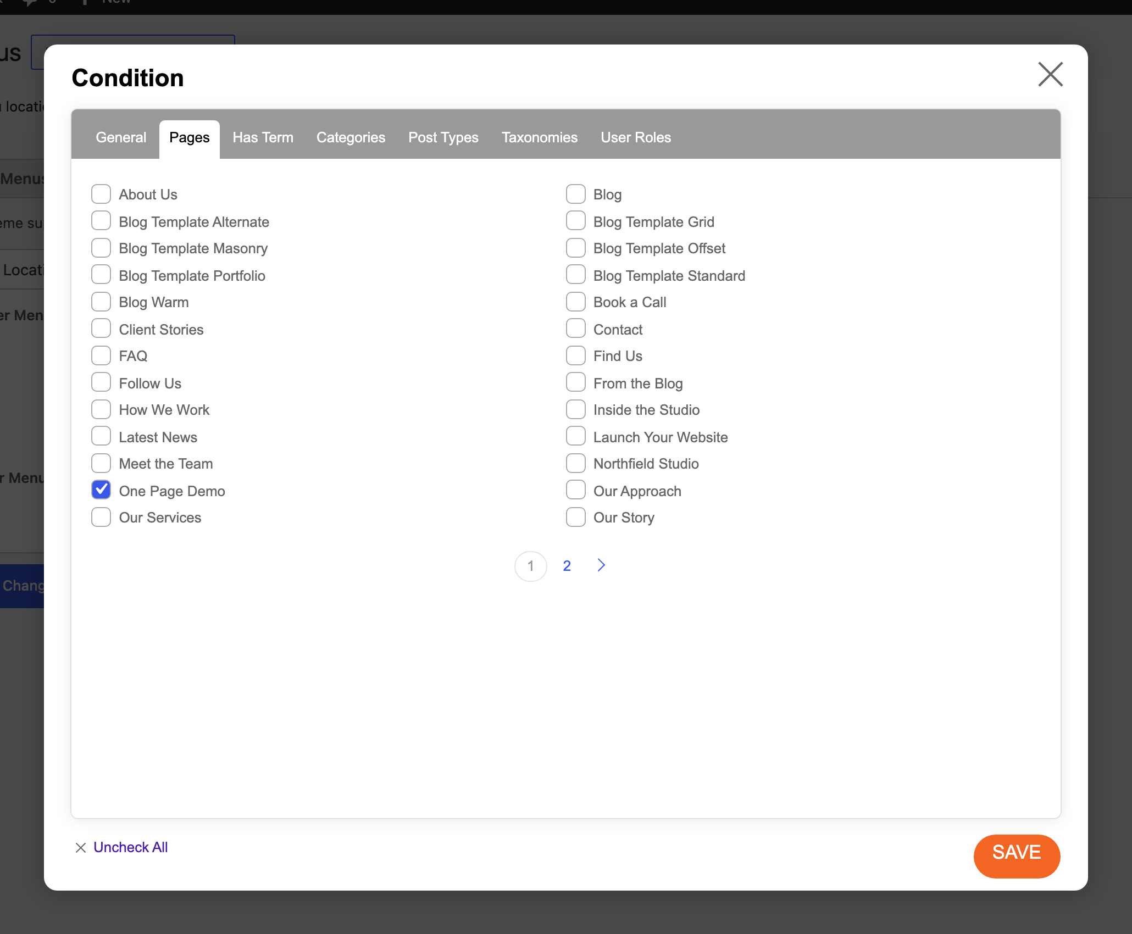Switch to the General tab
Screen dimensions: 1132x934
click(121, 137)
